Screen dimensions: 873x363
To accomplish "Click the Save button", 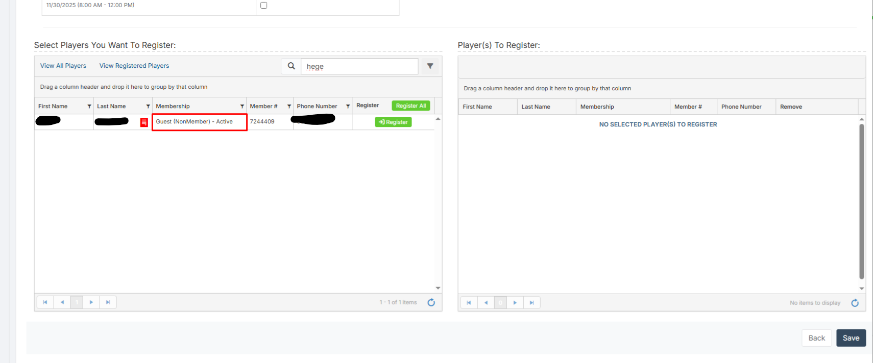I will coord(851,338).
